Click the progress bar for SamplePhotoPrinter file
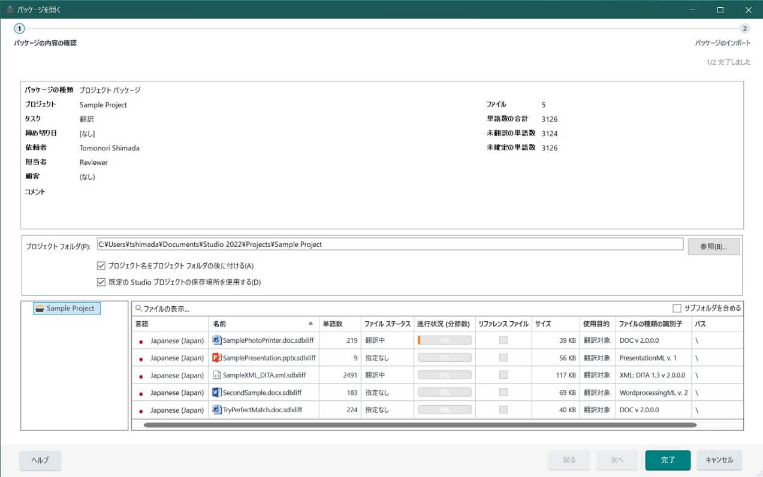This screenshot has width=763, height=477. tap(444, 340)
